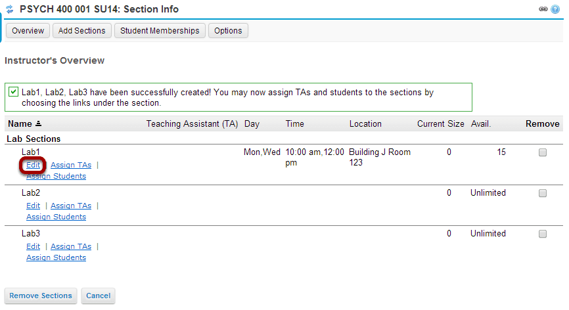Click the direct link chain icon
Image resolution: width=569 pixels, height=310 pixels.
[x=543, y=9]
